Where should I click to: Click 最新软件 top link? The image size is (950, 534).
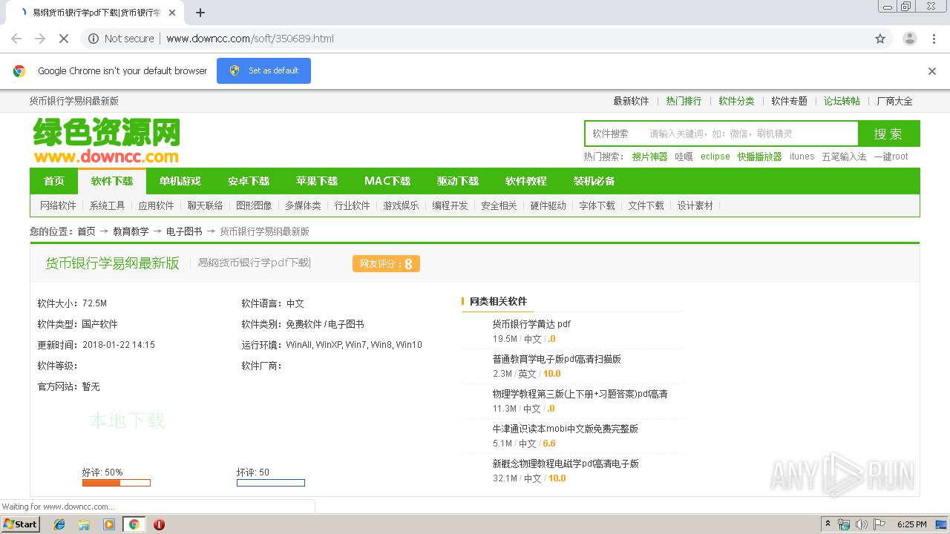click(x=631, y=101)
